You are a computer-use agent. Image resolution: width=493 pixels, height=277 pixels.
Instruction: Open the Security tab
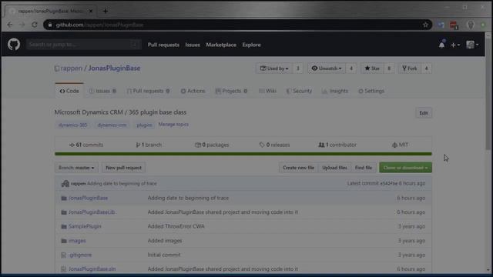(x=299, y=91)
